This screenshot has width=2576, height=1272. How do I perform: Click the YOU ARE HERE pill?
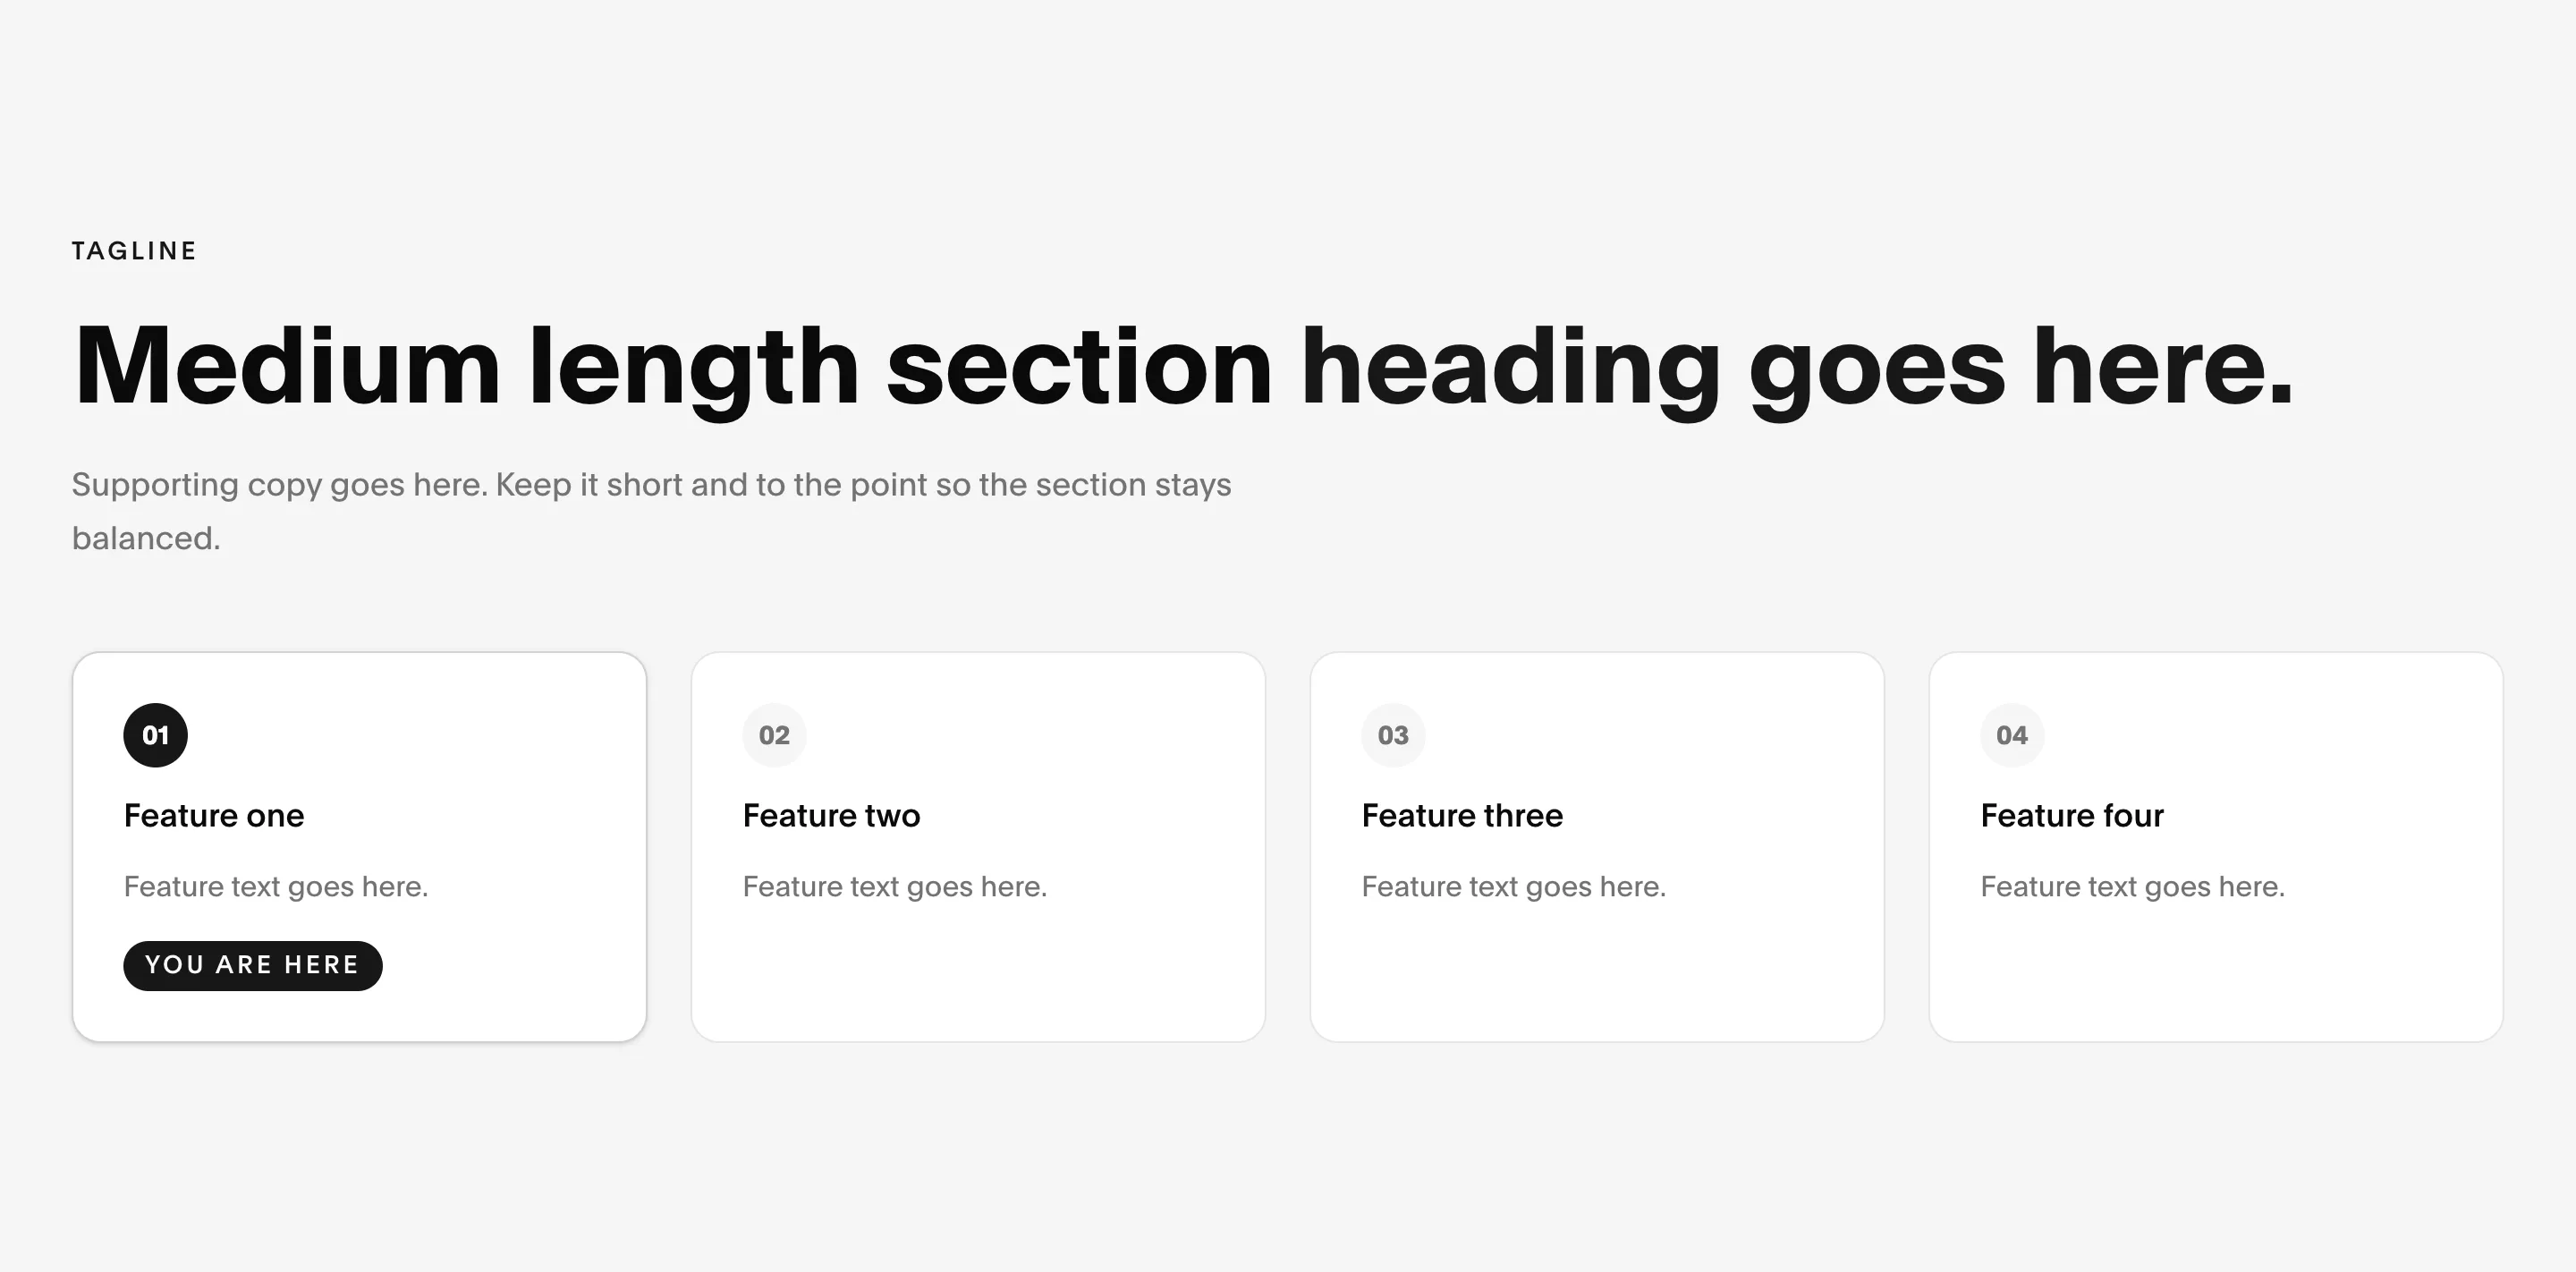(253, 965)
